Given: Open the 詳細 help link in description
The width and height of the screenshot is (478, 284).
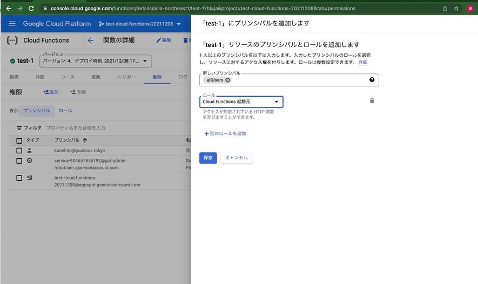Looking at the screenshot, I should click(363, 62).
